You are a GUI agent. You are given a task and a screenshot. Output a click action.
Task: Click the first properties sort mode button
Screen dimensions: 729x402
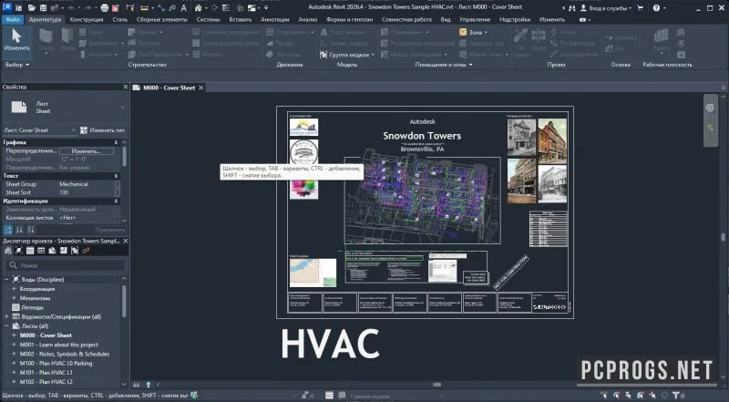[8, 230]
